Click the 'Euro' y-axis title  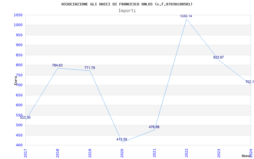point(16,80)
